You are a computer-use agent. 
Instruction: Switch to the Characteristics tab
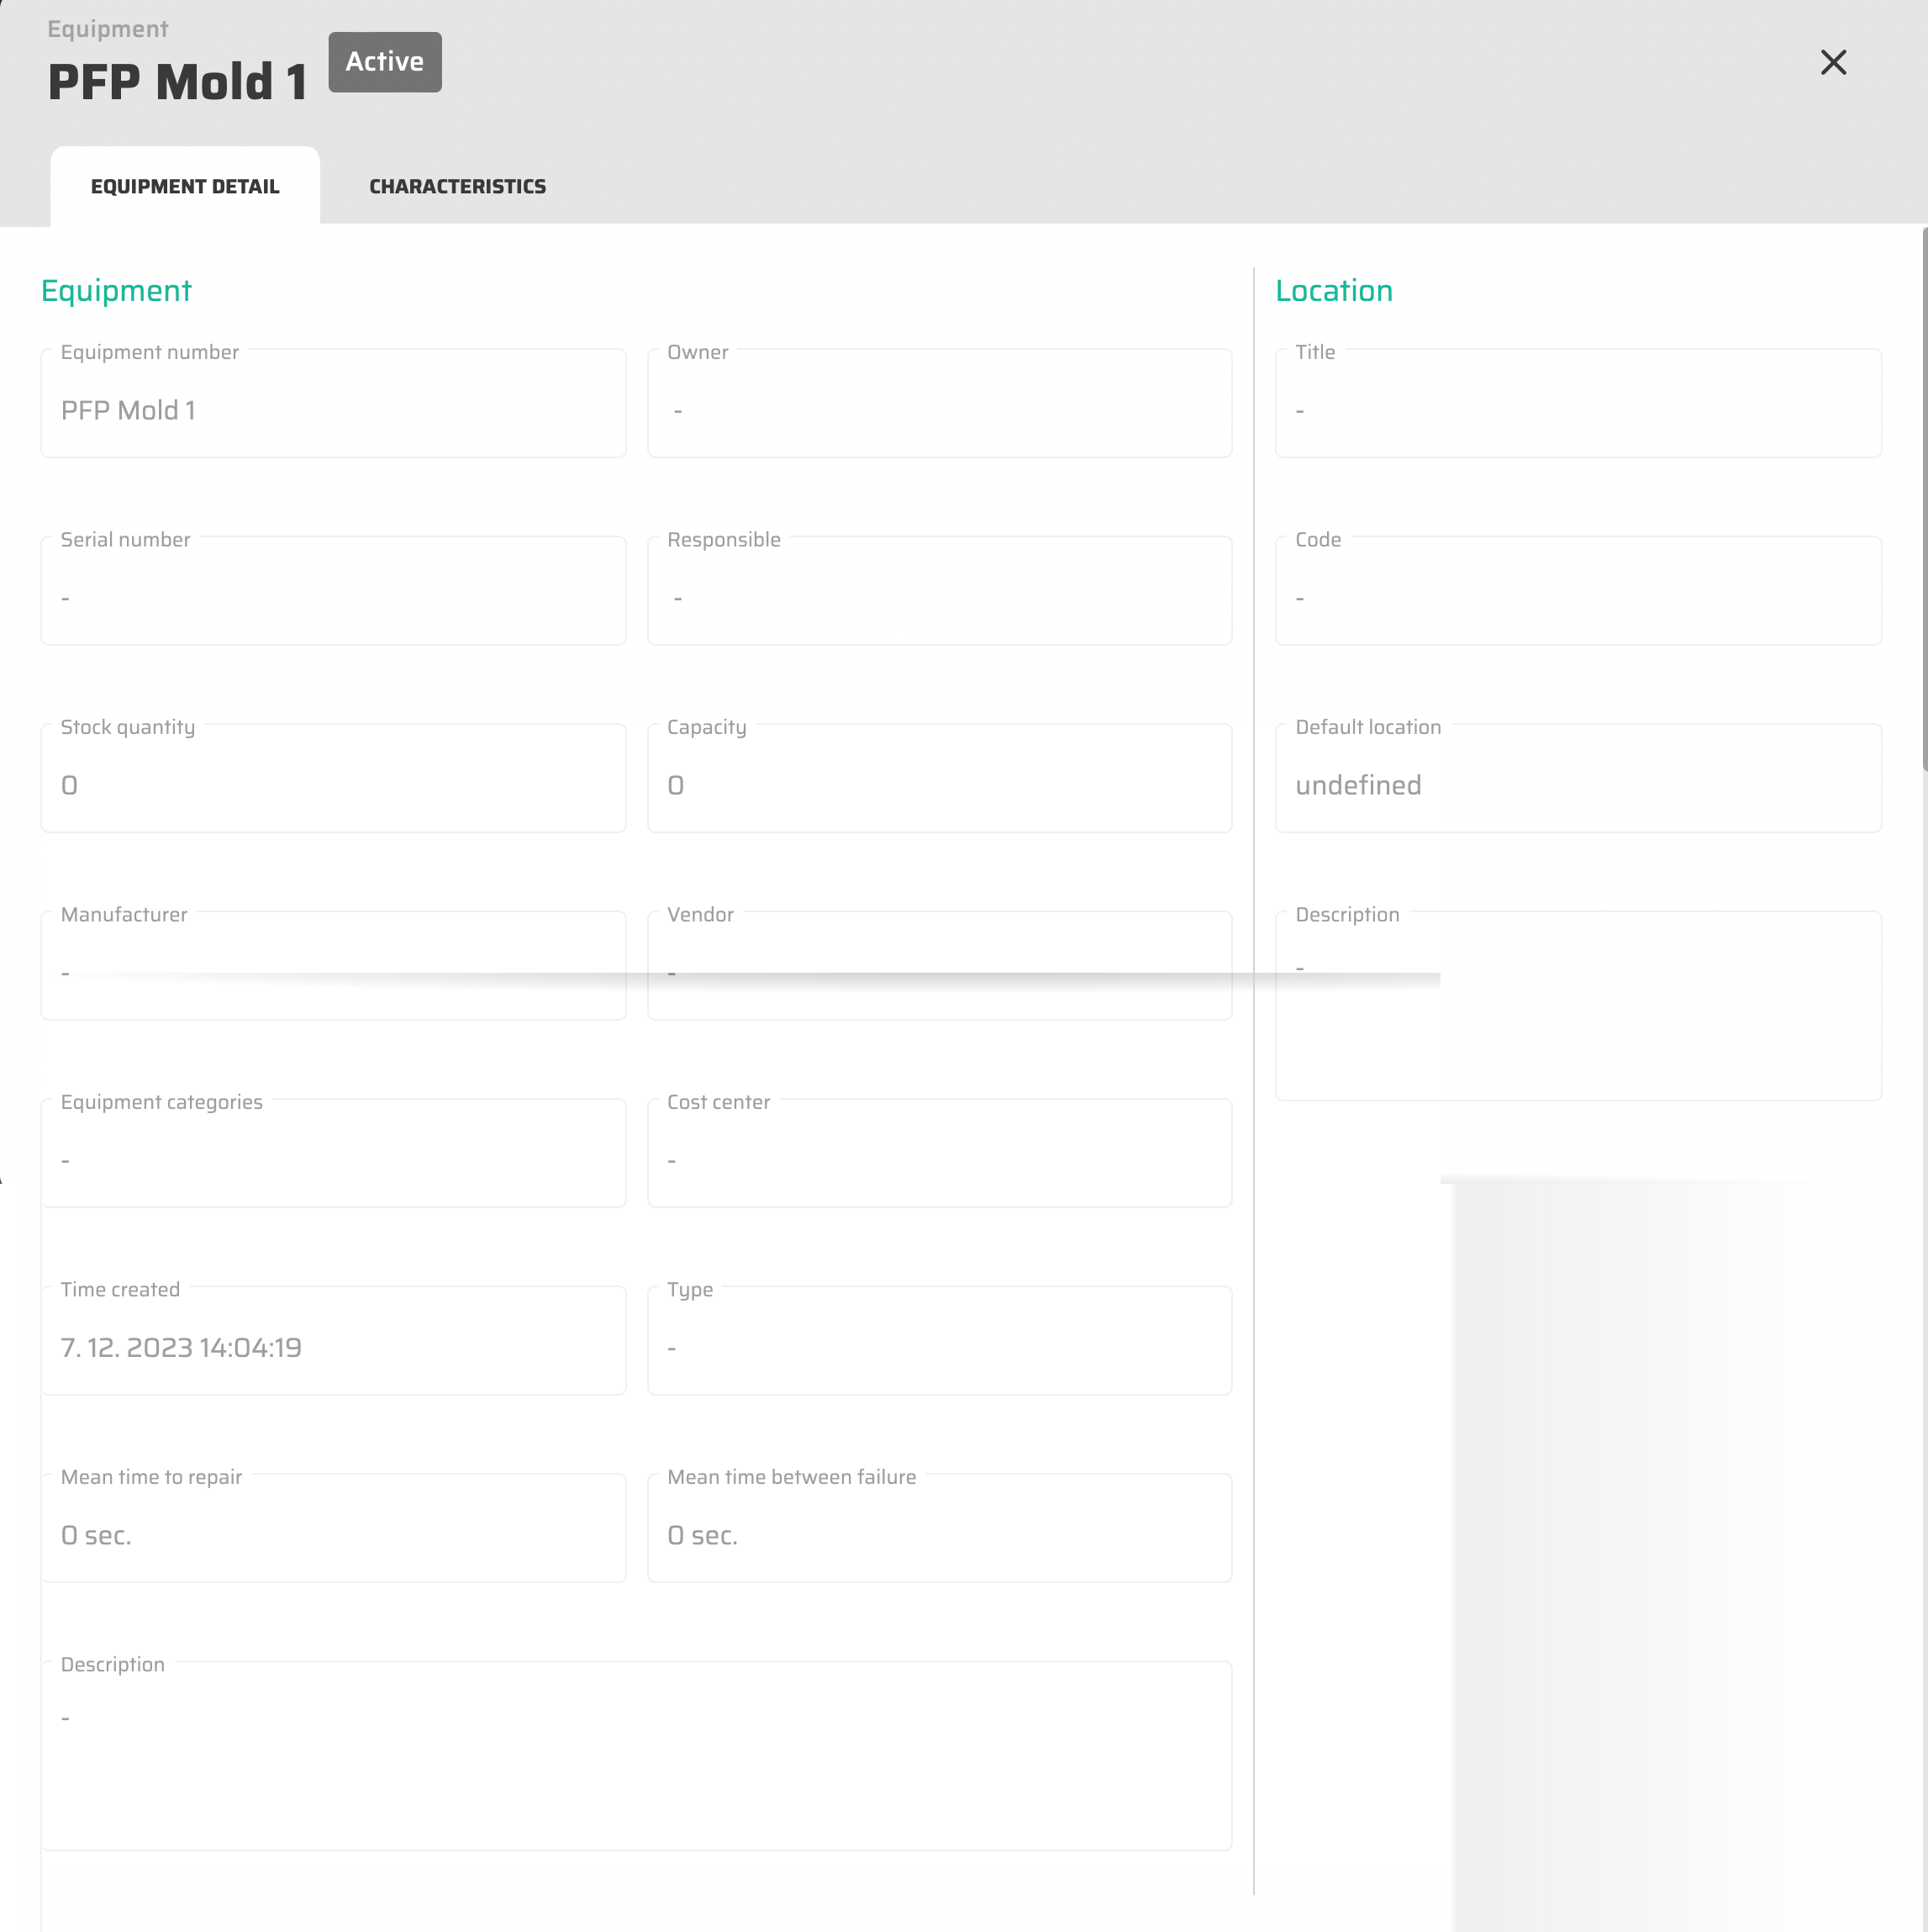coord(456,187)
